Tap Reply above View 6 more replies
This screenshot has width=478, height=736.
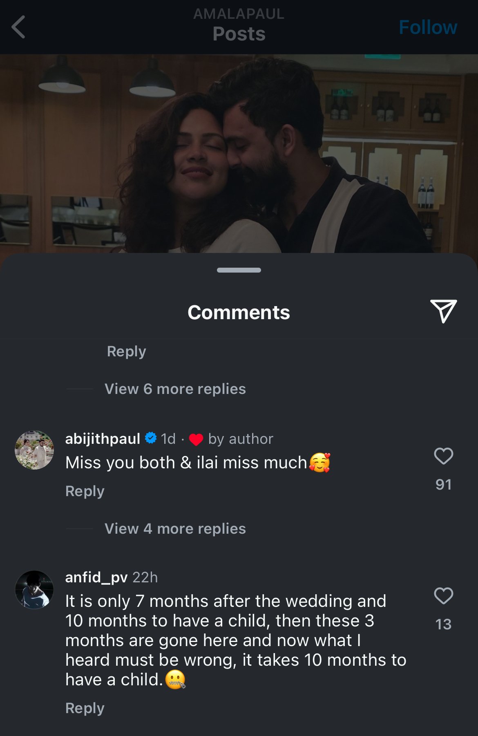126,351
